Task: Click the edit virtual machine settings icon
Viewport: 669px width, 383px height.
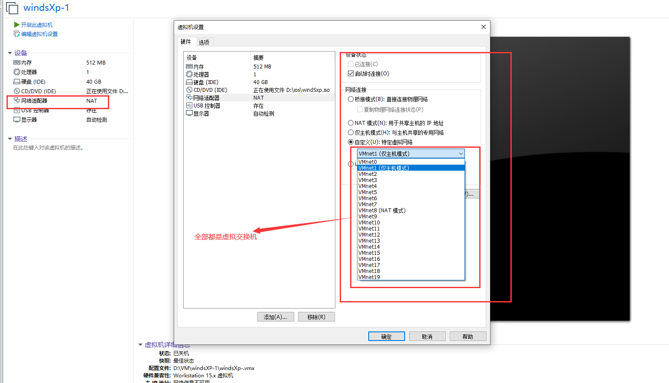Action: [17, 34]
